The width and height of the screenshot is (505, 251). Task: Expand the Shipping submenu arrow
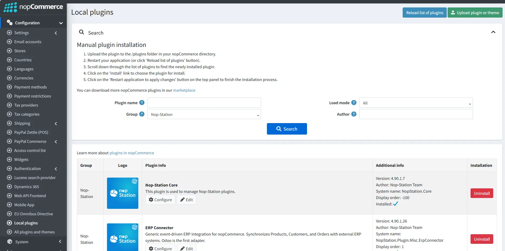56,123
